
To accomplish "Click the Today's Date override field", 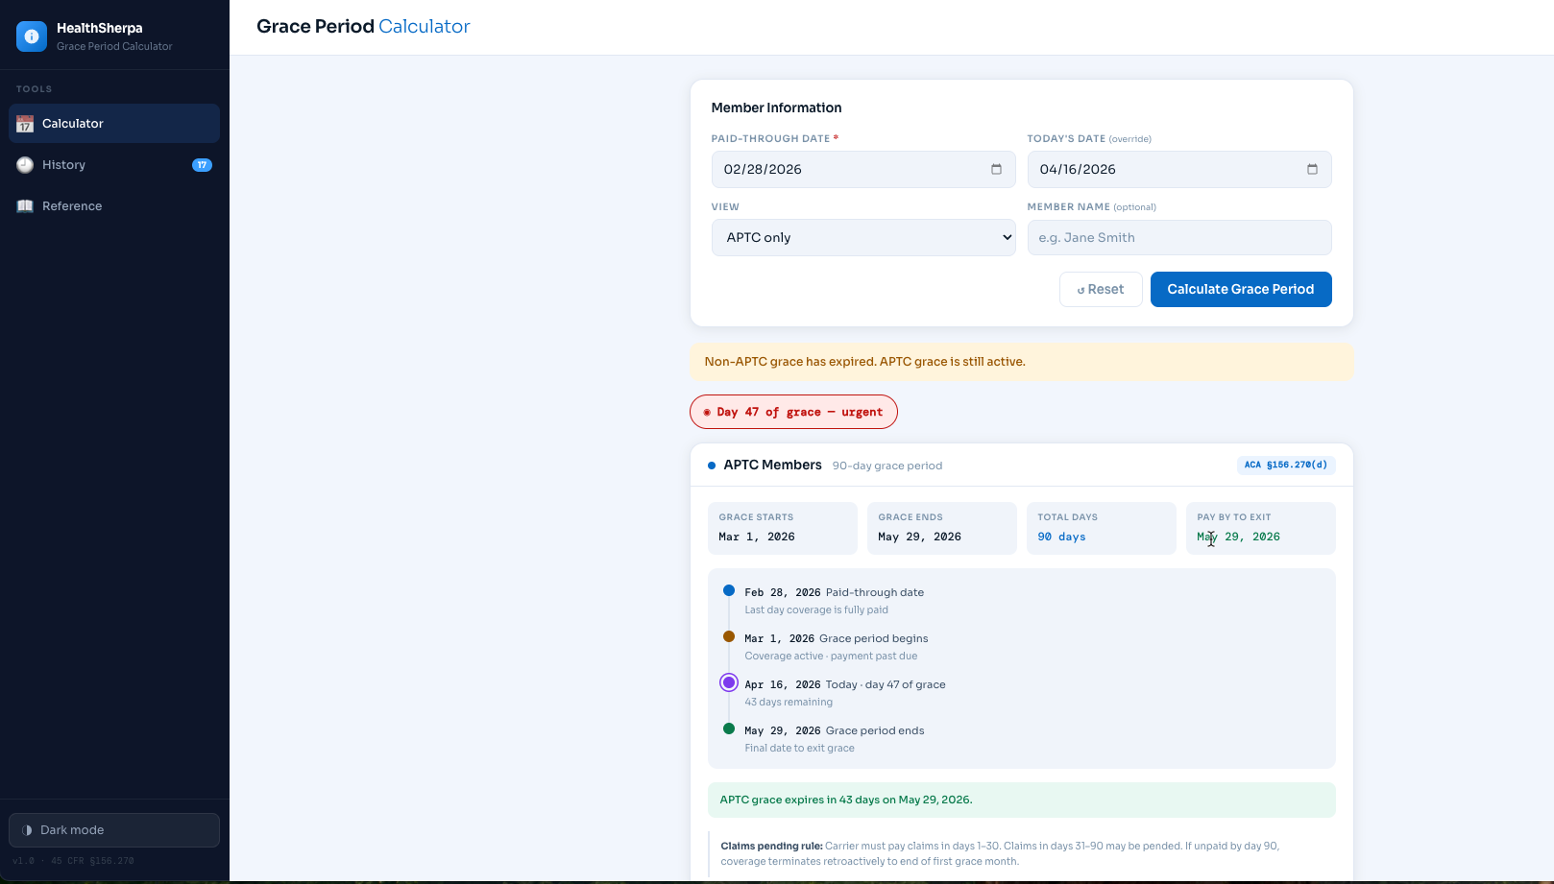I will click(1178, 170).
